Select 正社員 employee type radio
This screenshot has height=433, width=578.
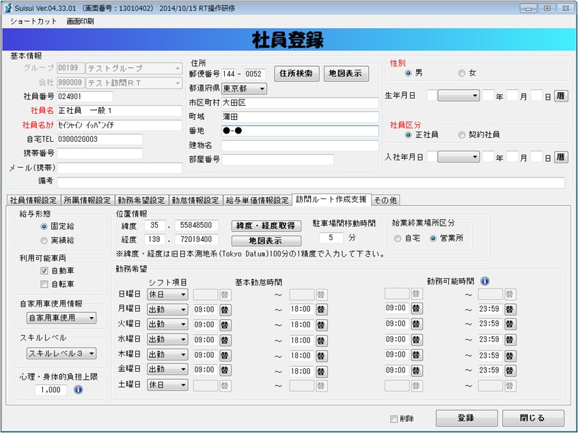point(408,134)
